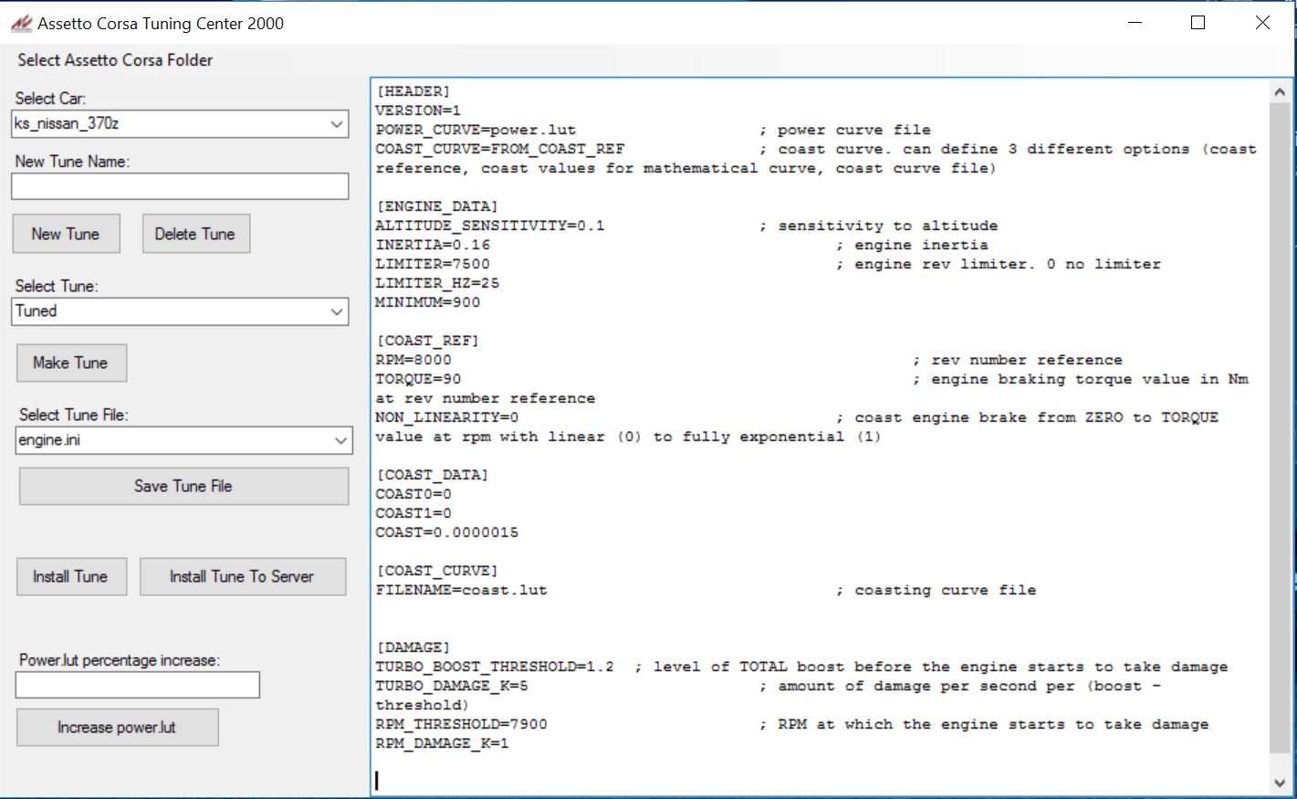The height and width of the screenshot is (799, 1297).
Task: Click the INERTIA=0.16 value
Action: (433, 245)
